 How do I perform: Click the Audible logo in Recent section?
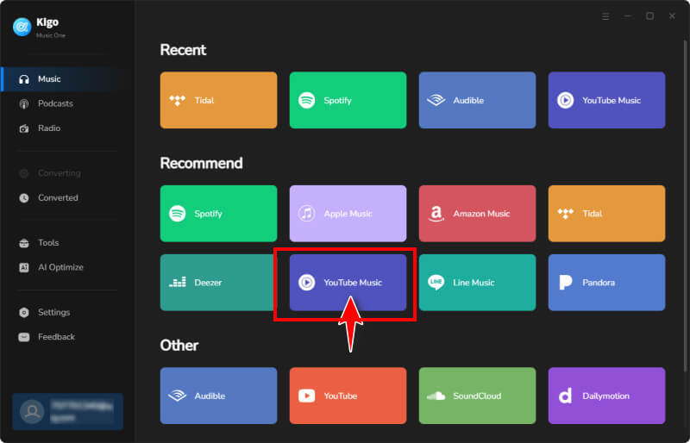(x=436, y=100)
